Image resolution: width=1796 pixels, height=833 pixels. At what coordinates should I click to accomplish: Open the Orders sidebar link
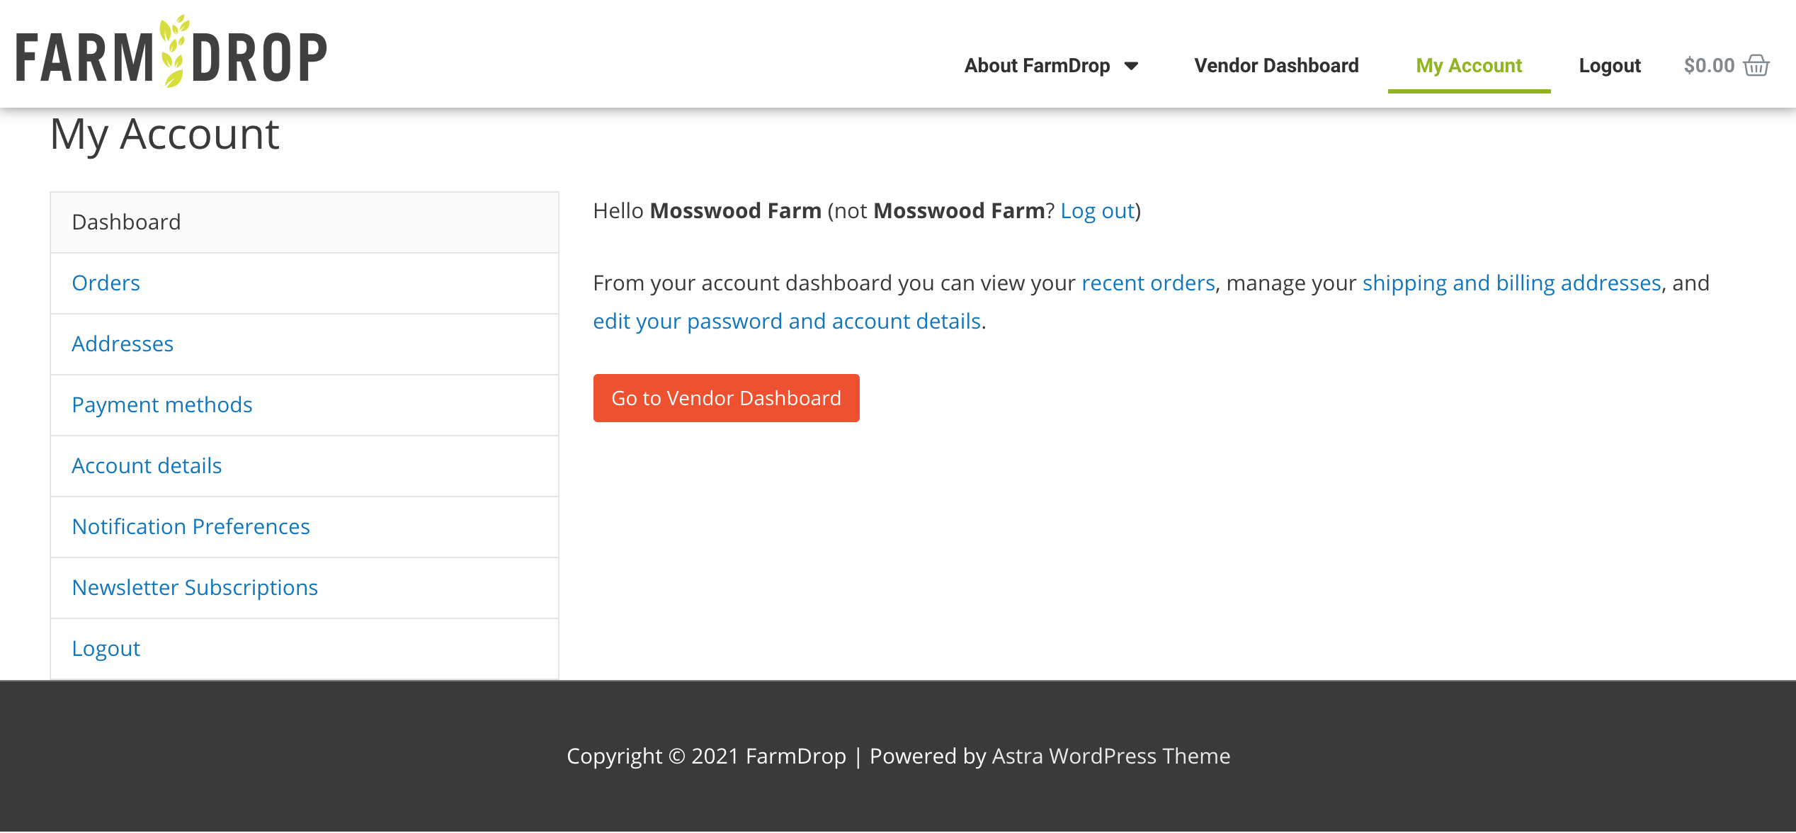(106, 283)
